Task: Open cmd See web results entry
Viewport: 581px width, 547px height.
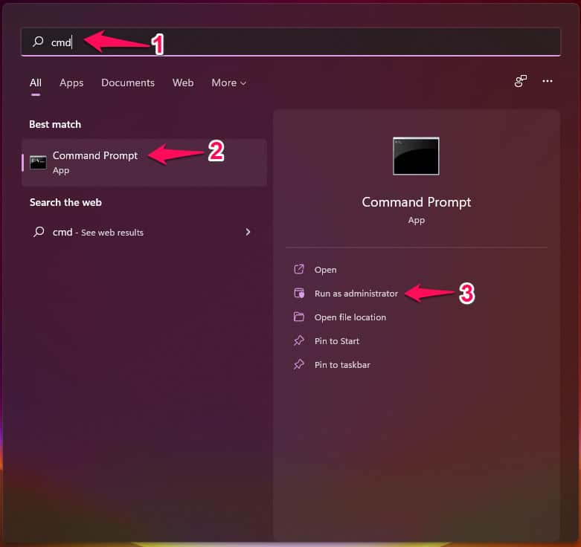Action: tap(144, 232)
